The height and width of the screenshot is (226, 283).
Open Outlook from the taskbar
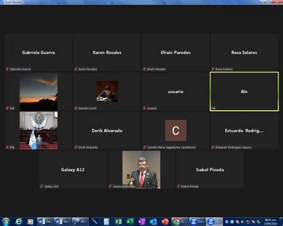(x=153, y=222)
